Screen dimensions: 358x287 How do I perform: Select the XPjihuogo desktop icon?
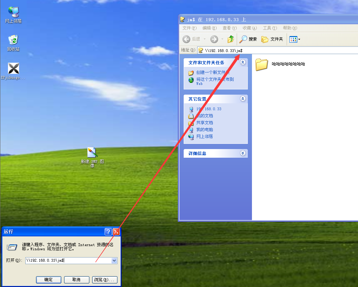[13, 71]
